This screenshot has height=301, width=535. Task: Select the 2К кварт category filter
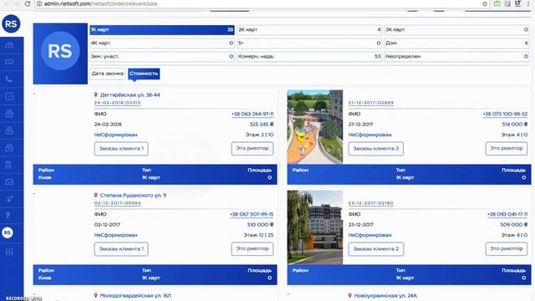(x=309, y=30)
